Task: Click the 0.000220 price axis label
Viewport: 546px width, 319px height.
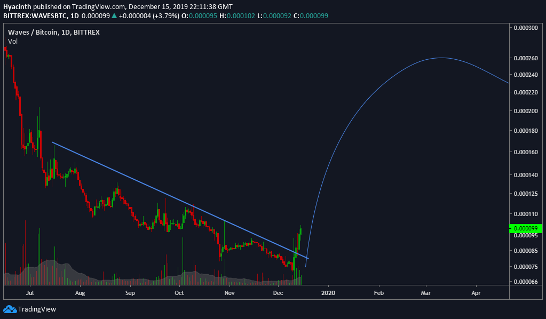Action: [x=526, y=92]
